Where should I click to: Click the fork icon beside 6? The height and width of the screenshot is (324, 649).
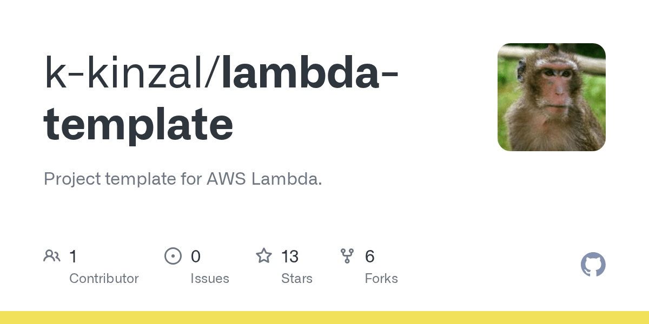[347, 256]
